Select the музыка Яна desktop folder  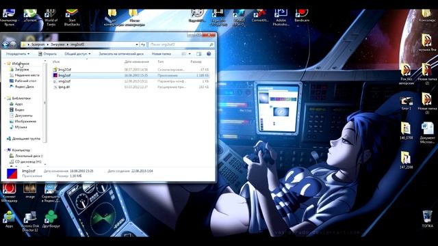pos(427,42)
